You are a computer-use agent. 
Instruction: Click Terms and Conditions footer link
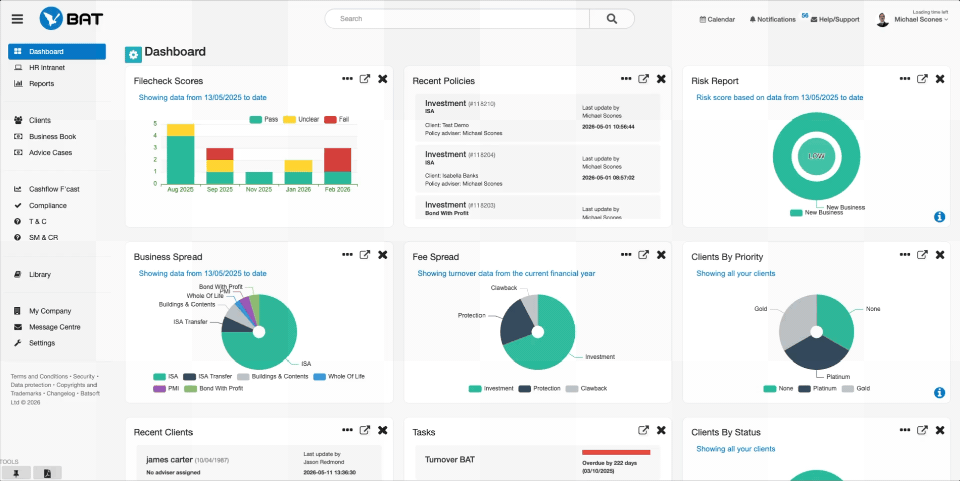[x=39, y=376]
